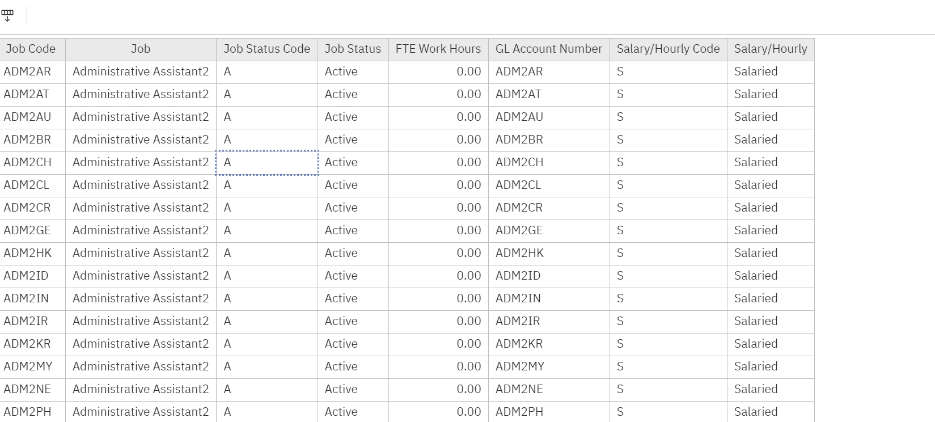
Task: Click Job Code cell ADM2KR
Action: [32, 344]
